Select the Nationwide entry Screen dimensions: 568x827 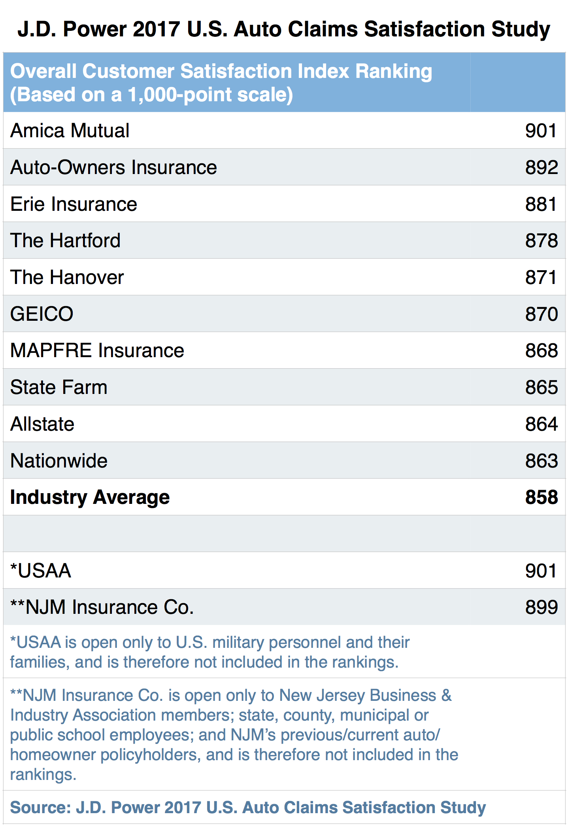click(58, 461)
